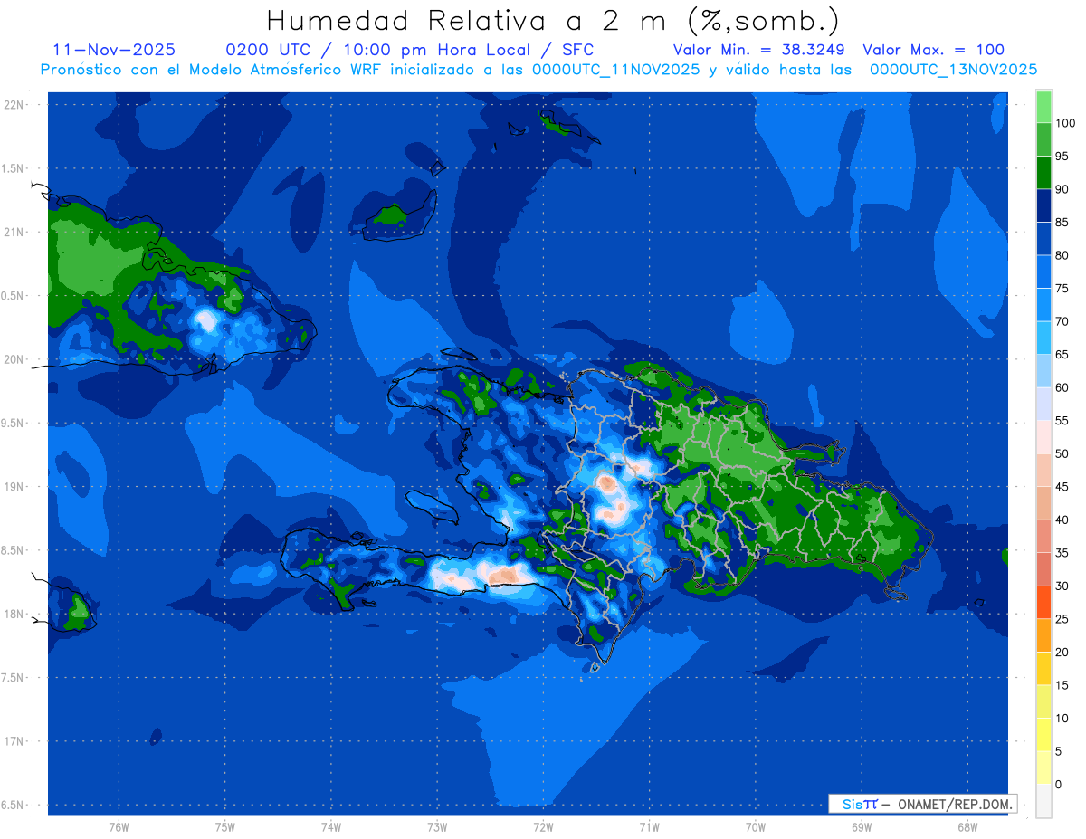Click the "Valor Max. = 100" text
The width and height of the screenshot is (1086, 839).
(934, 50)
